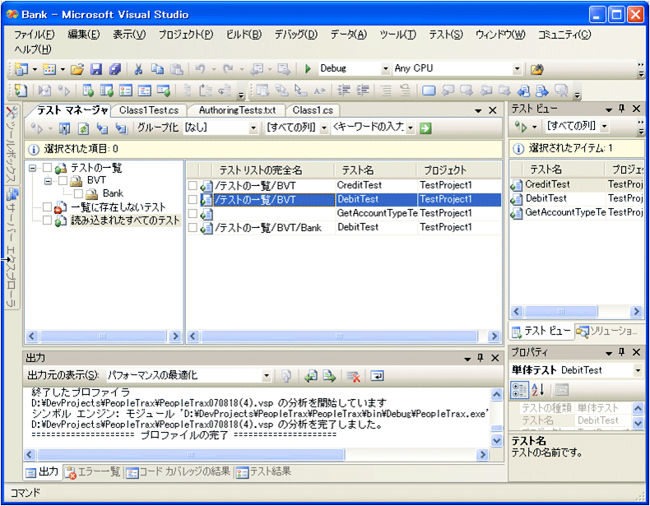Open the output source パフォーマンスの最適化 dropdown
Viewport: 650px width, 506px height.
click(267, 376)
